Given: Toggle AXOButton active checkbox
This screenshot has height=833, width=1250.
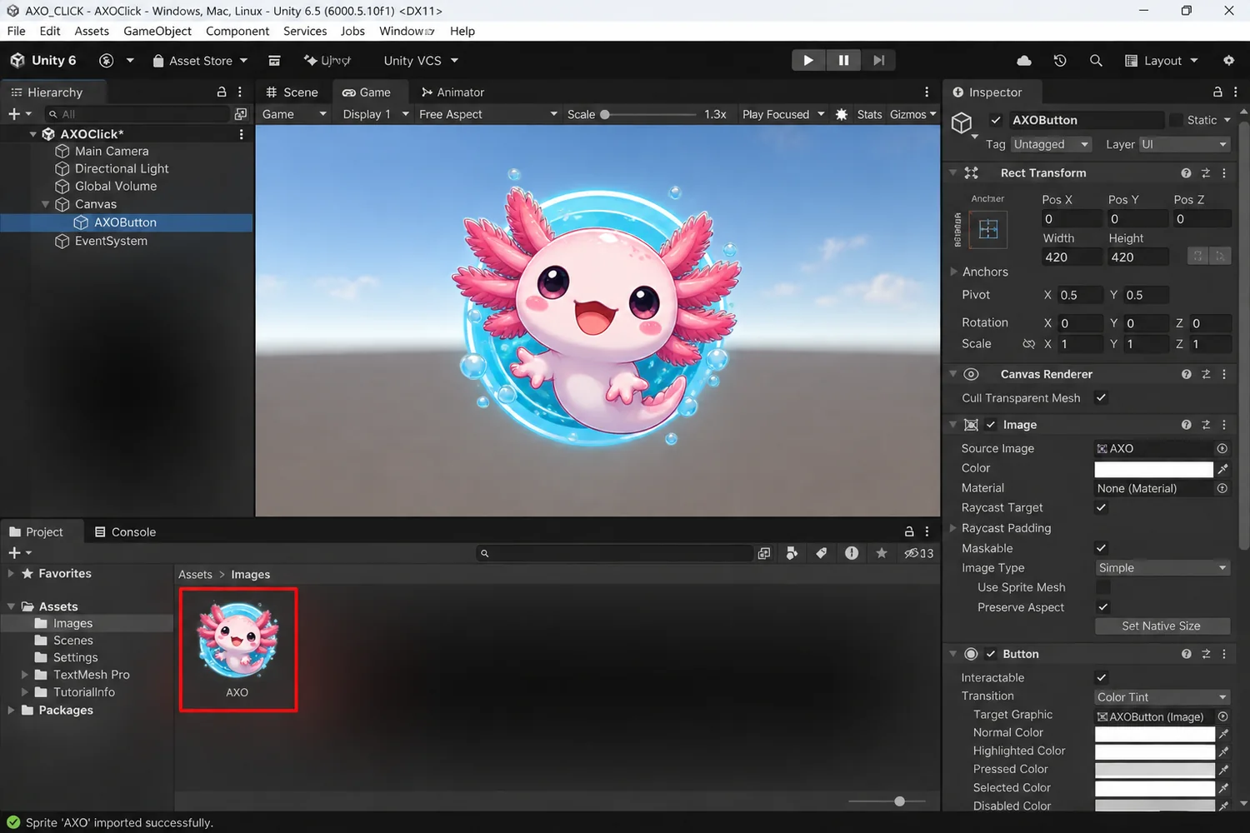Looking at the screenshot, I should pyautogui.click(x=996, y=120).
